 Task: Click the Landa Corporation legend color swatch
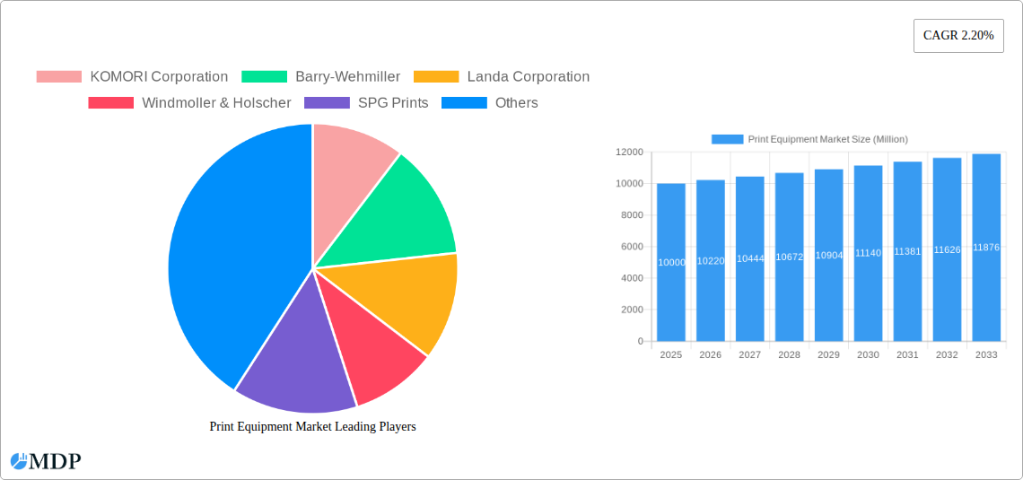(436, 77)
